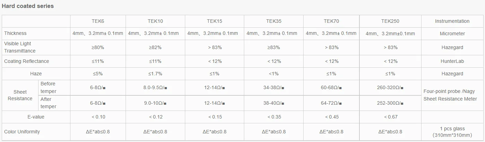Click the Visible Light Transmittance label
This screenshot has width=485, height=142.
click(x=20, y=47)
